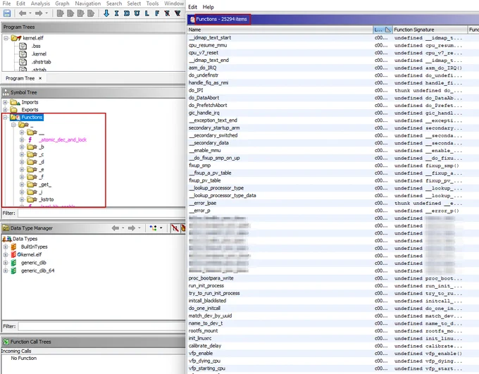Click the 'D' next data toolbar icon
This screenshot has height=374, width=479.
127,13
